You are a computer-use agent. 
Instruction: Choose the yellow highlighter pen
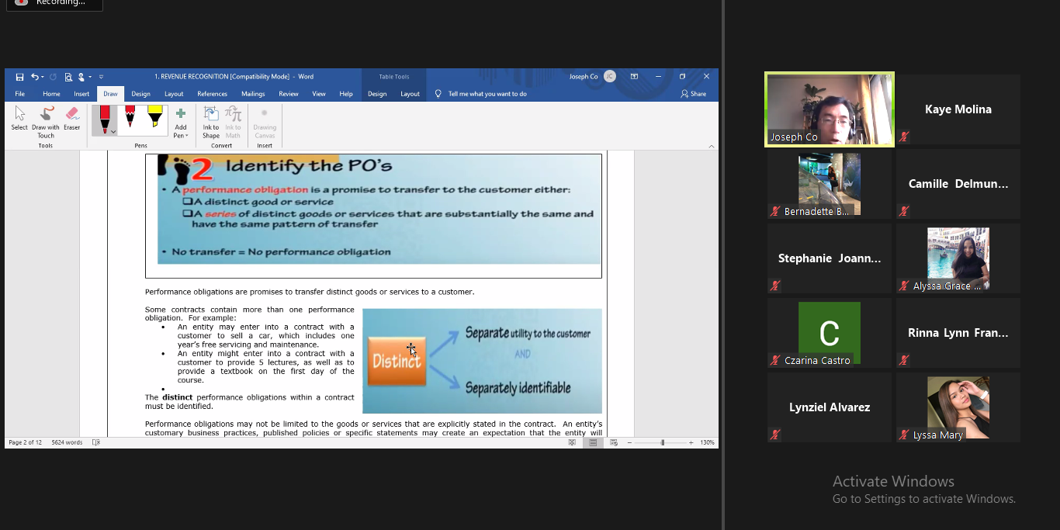point(155,117)
